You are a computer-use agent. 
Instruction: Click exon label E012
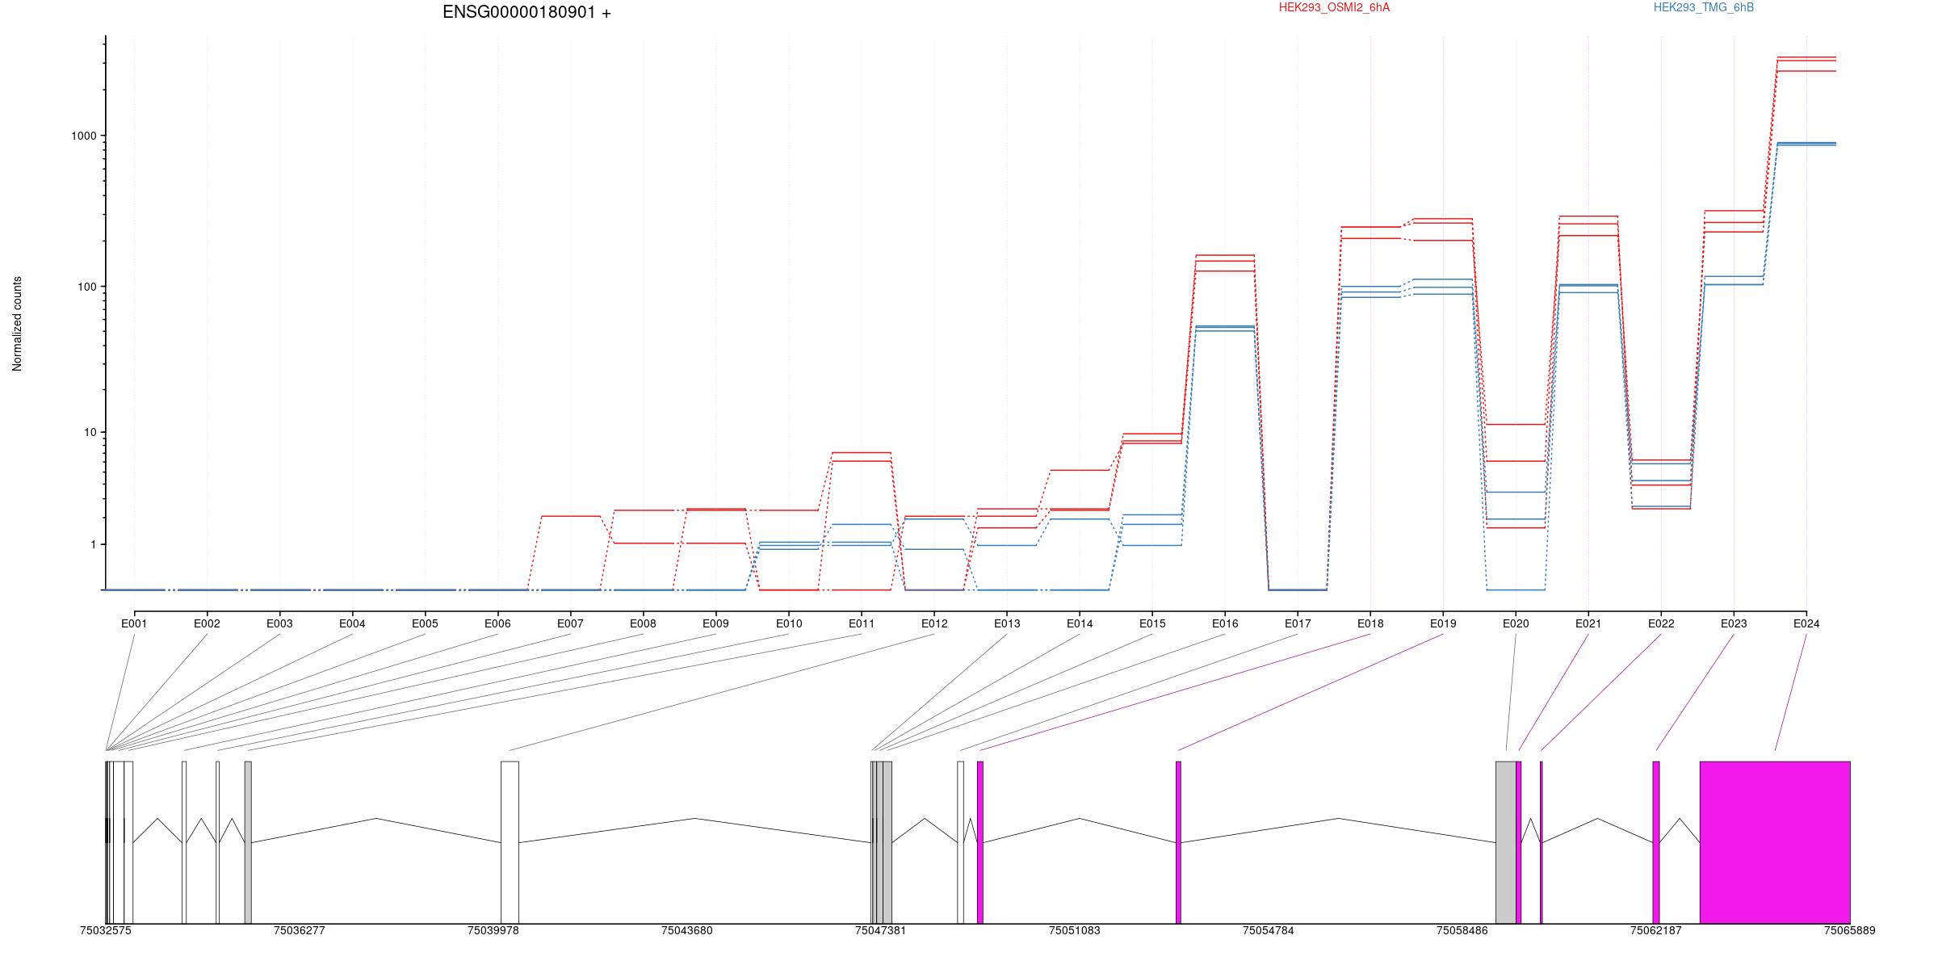934,623
